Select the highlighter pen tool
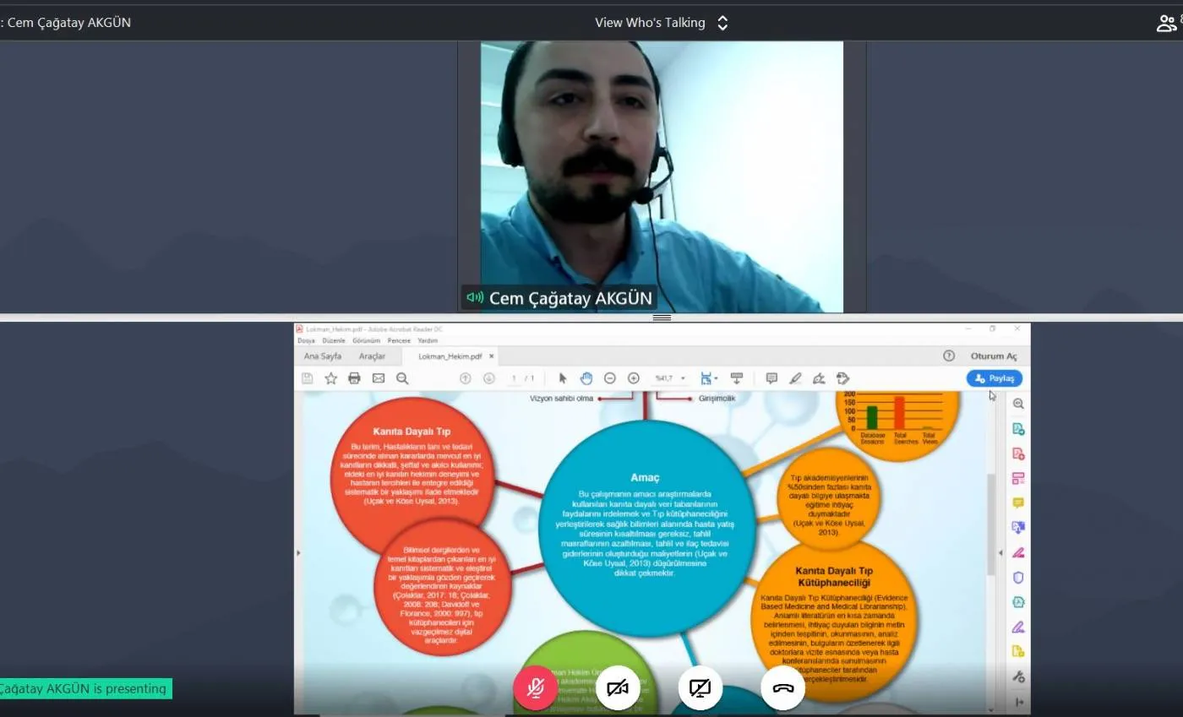The height and width of the screenshot is (717, 1183). tap(795, 378)
